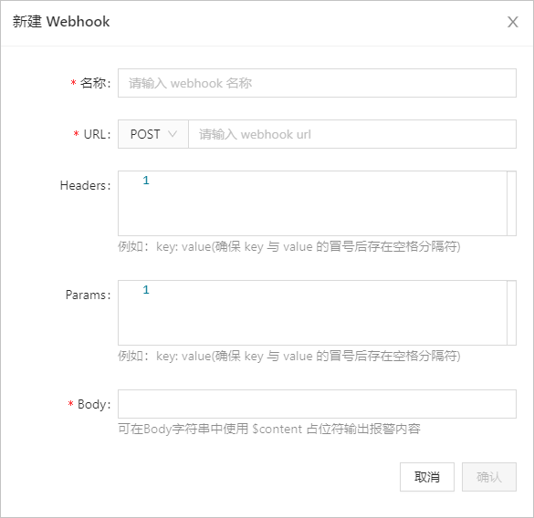Click the webhook url input field

(352, 134)
